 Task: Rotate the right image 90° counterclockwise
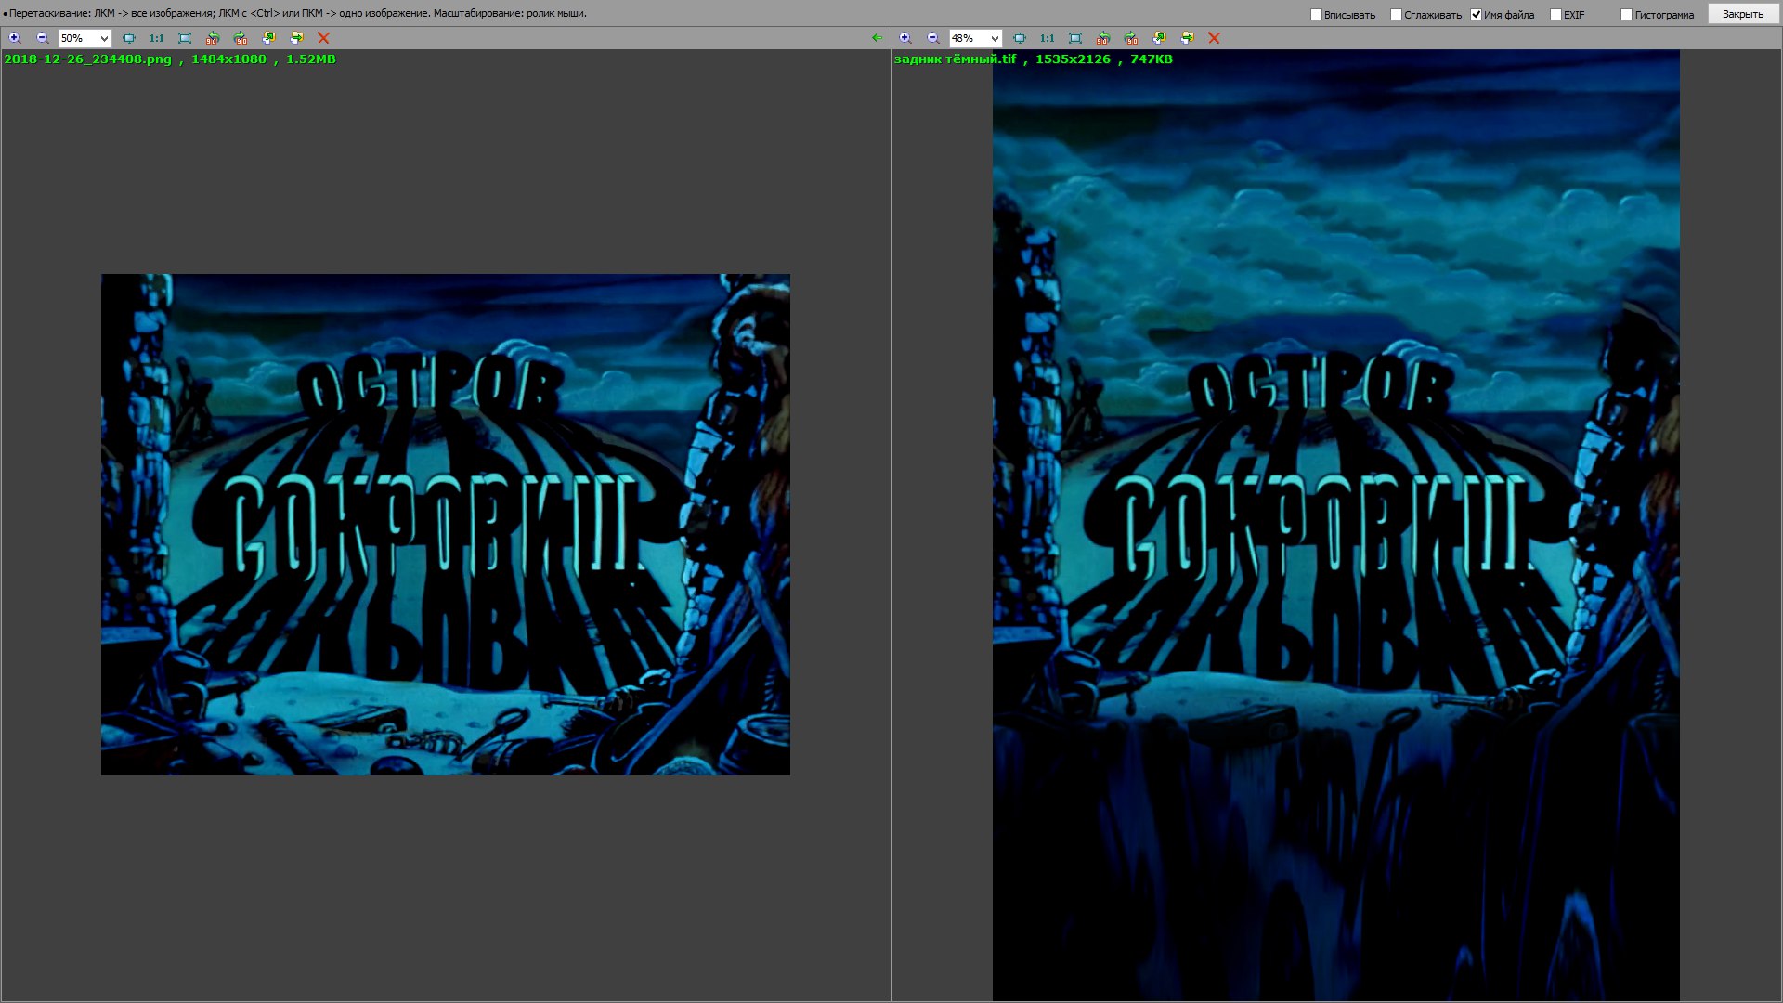(1103, 38)
